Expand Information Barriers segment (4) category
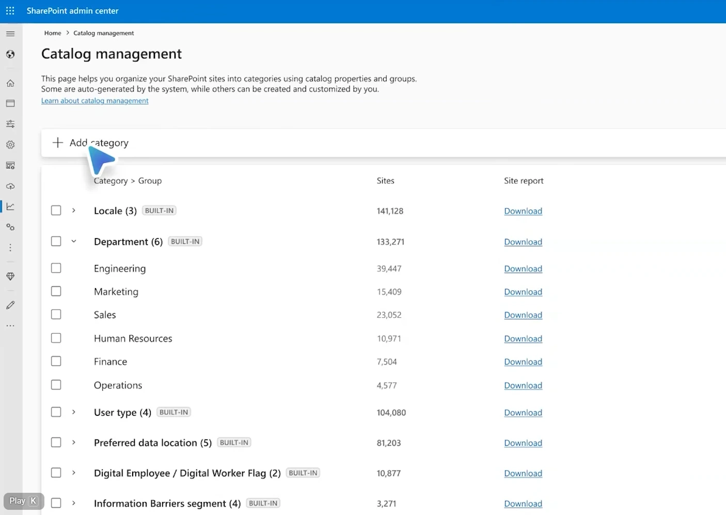This screenshot has width=726, height=515. tap(74, 503)
